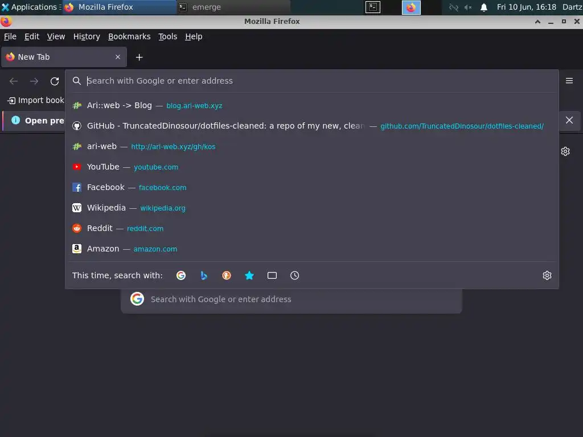
Task: Select Reddit reddit.com suggestion
Action: point(311,228)
